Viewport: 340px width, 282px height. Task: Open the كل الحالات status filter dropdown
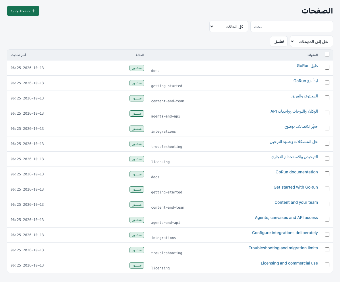pos(229,26)
